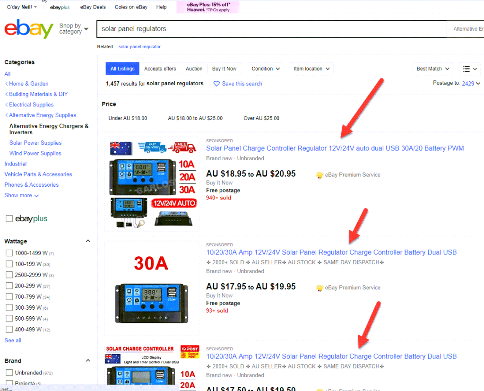Select the Auction tab
Viewport: 484px width, 391px height.
click(194, 69)
